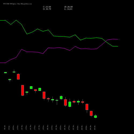Click the green candle above 27 Nov
This screenshot has width=134, height=134.
(x=70, y=104)
